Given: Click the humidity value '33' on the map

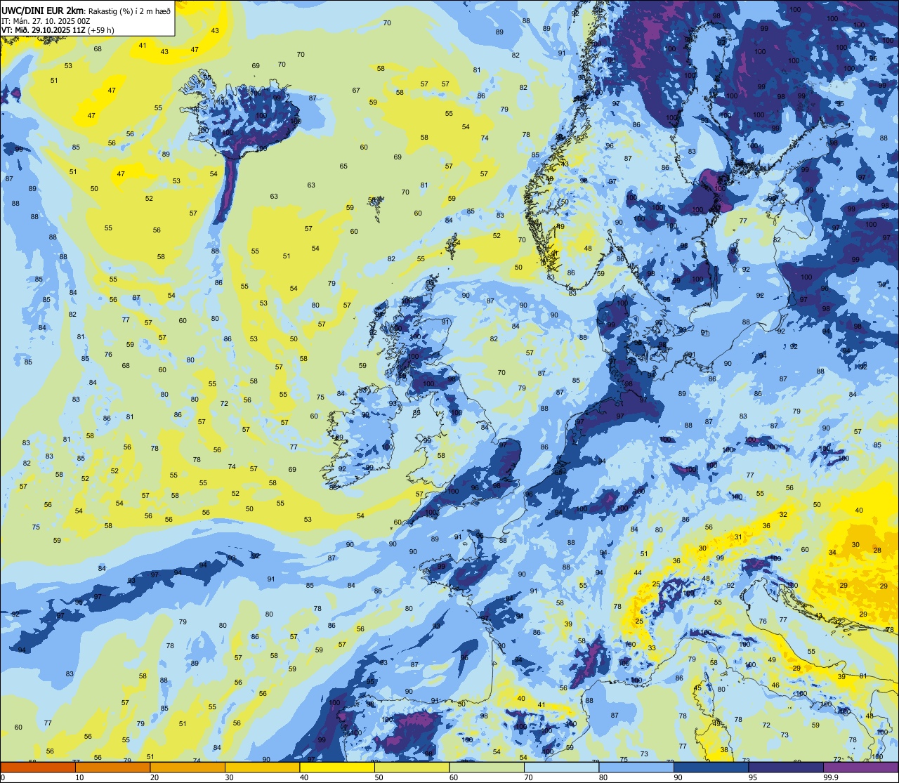Looking at the screenshot, I should point(652,648).
